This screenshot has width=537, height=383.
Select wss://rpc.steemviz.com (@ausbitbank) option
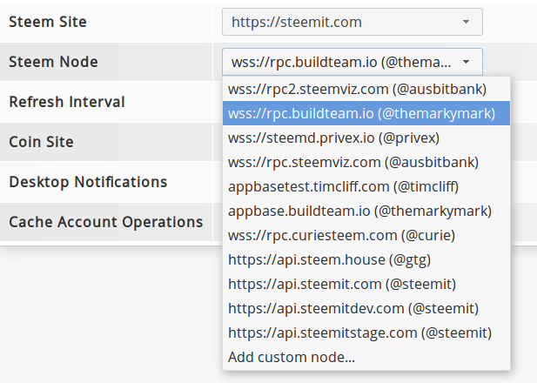pos(366,162)
